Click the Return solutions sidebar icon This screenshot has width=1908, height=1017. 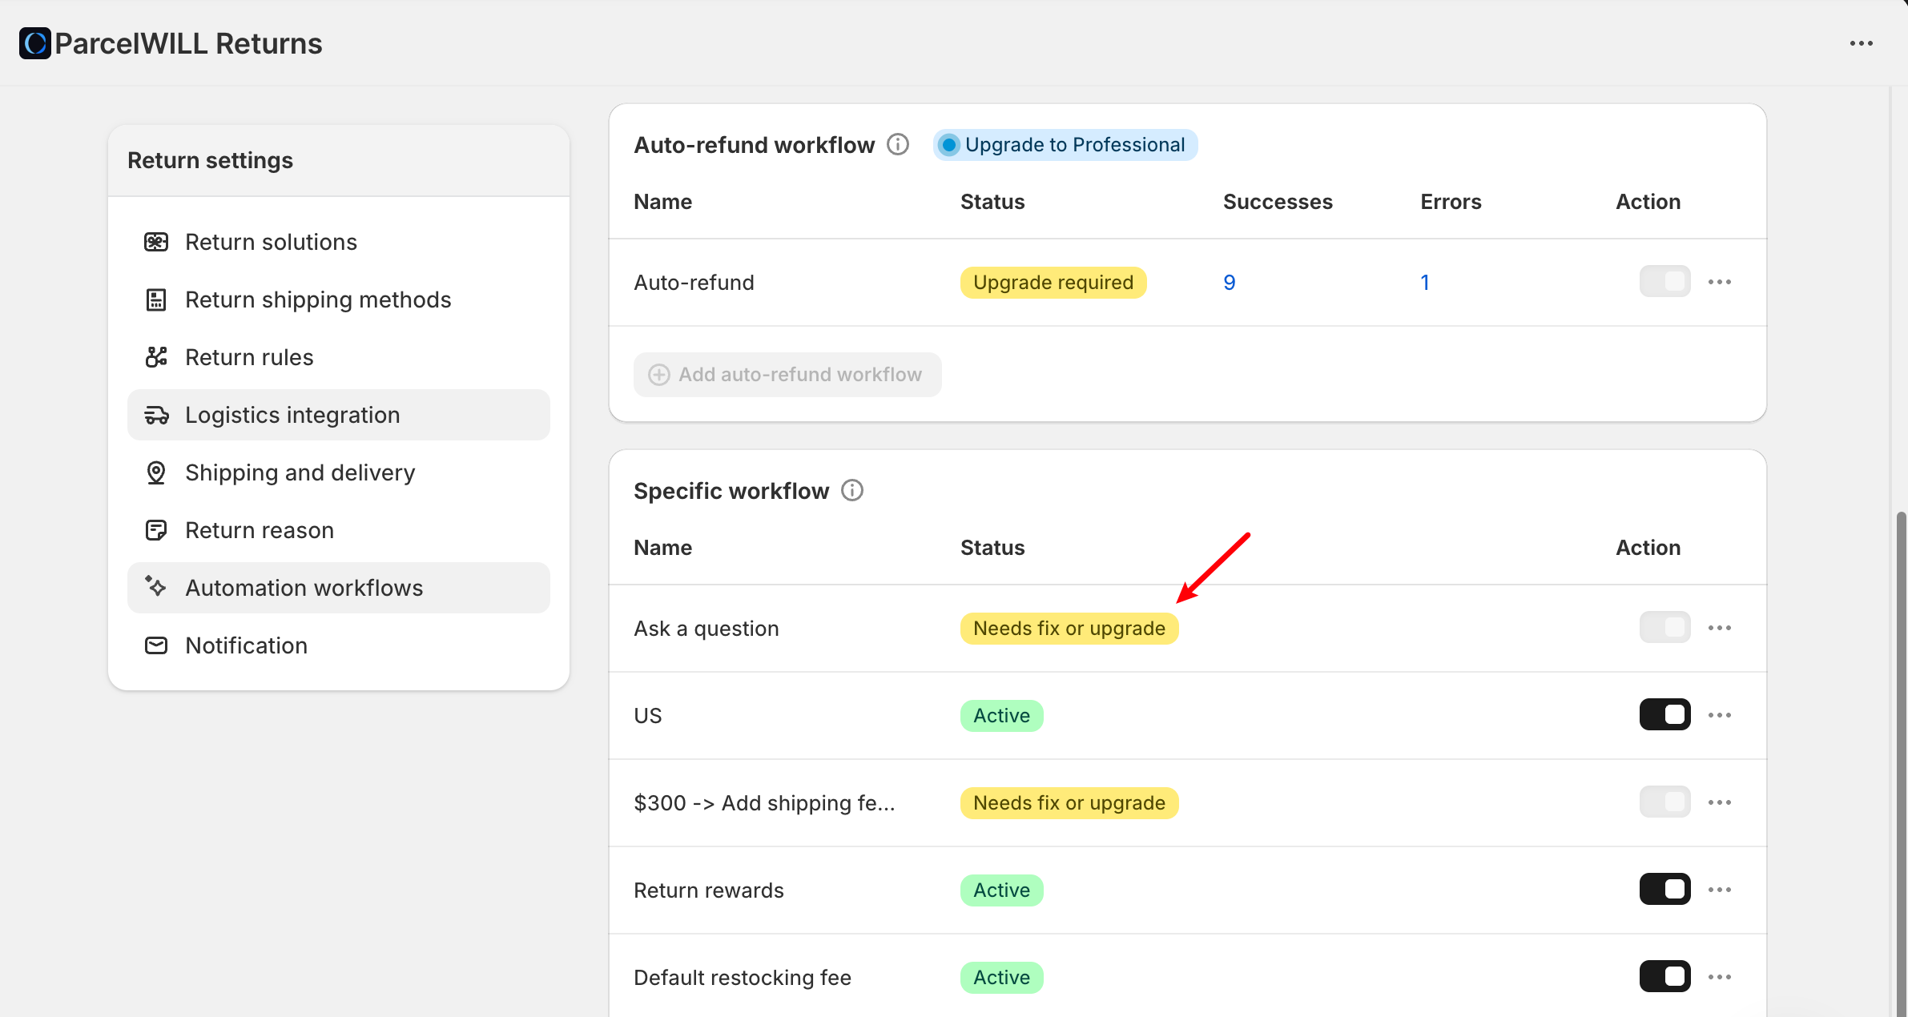coord(156,242)
